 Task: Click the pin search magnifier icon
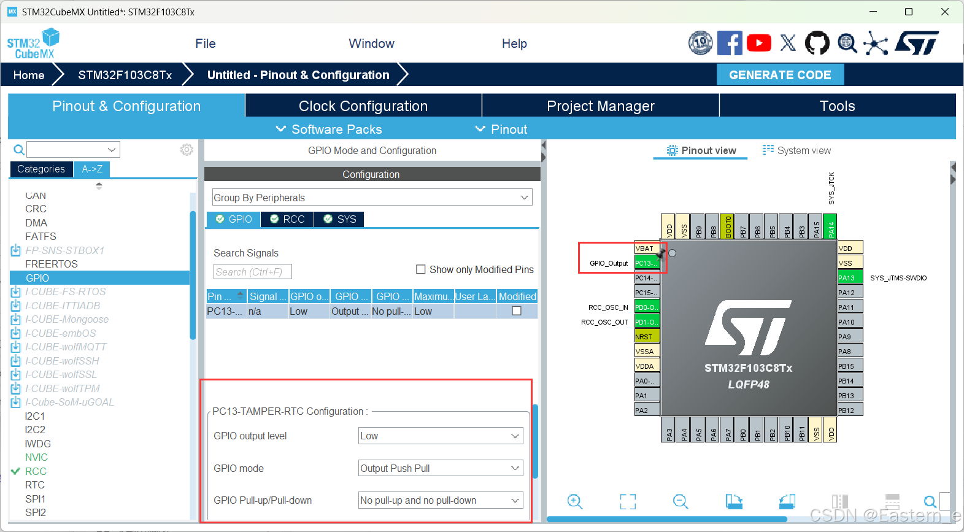point(930,501)
